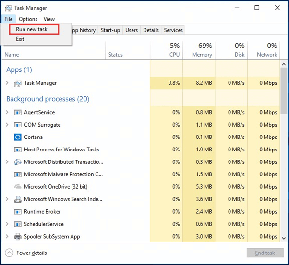
Task: Click Background processes (20) group heading
Action: coord(48,99)
